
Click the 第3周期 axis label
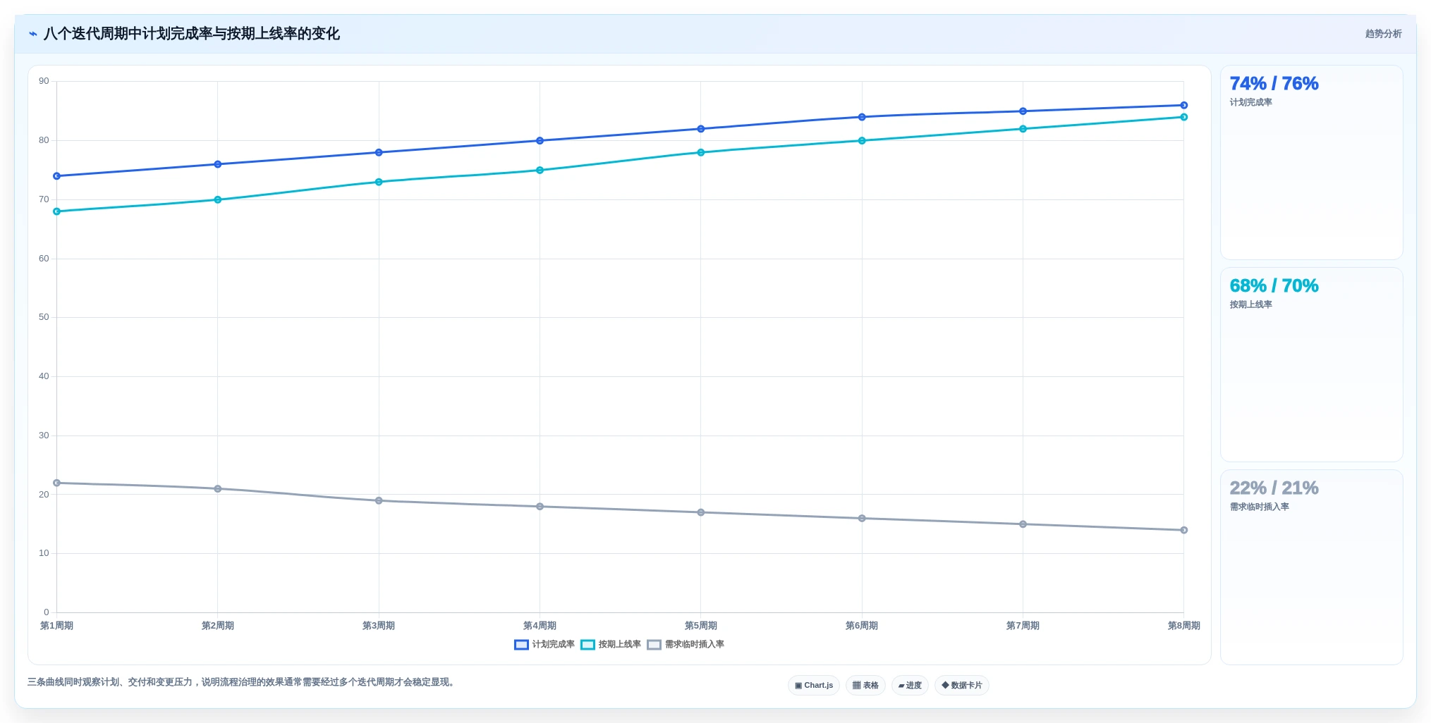(379, 626)
